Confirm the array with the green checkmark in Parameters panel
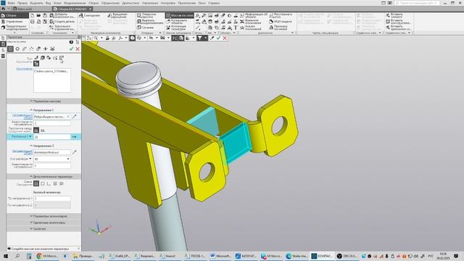This screenshot has width=464, height=261. tap(71, 49)
